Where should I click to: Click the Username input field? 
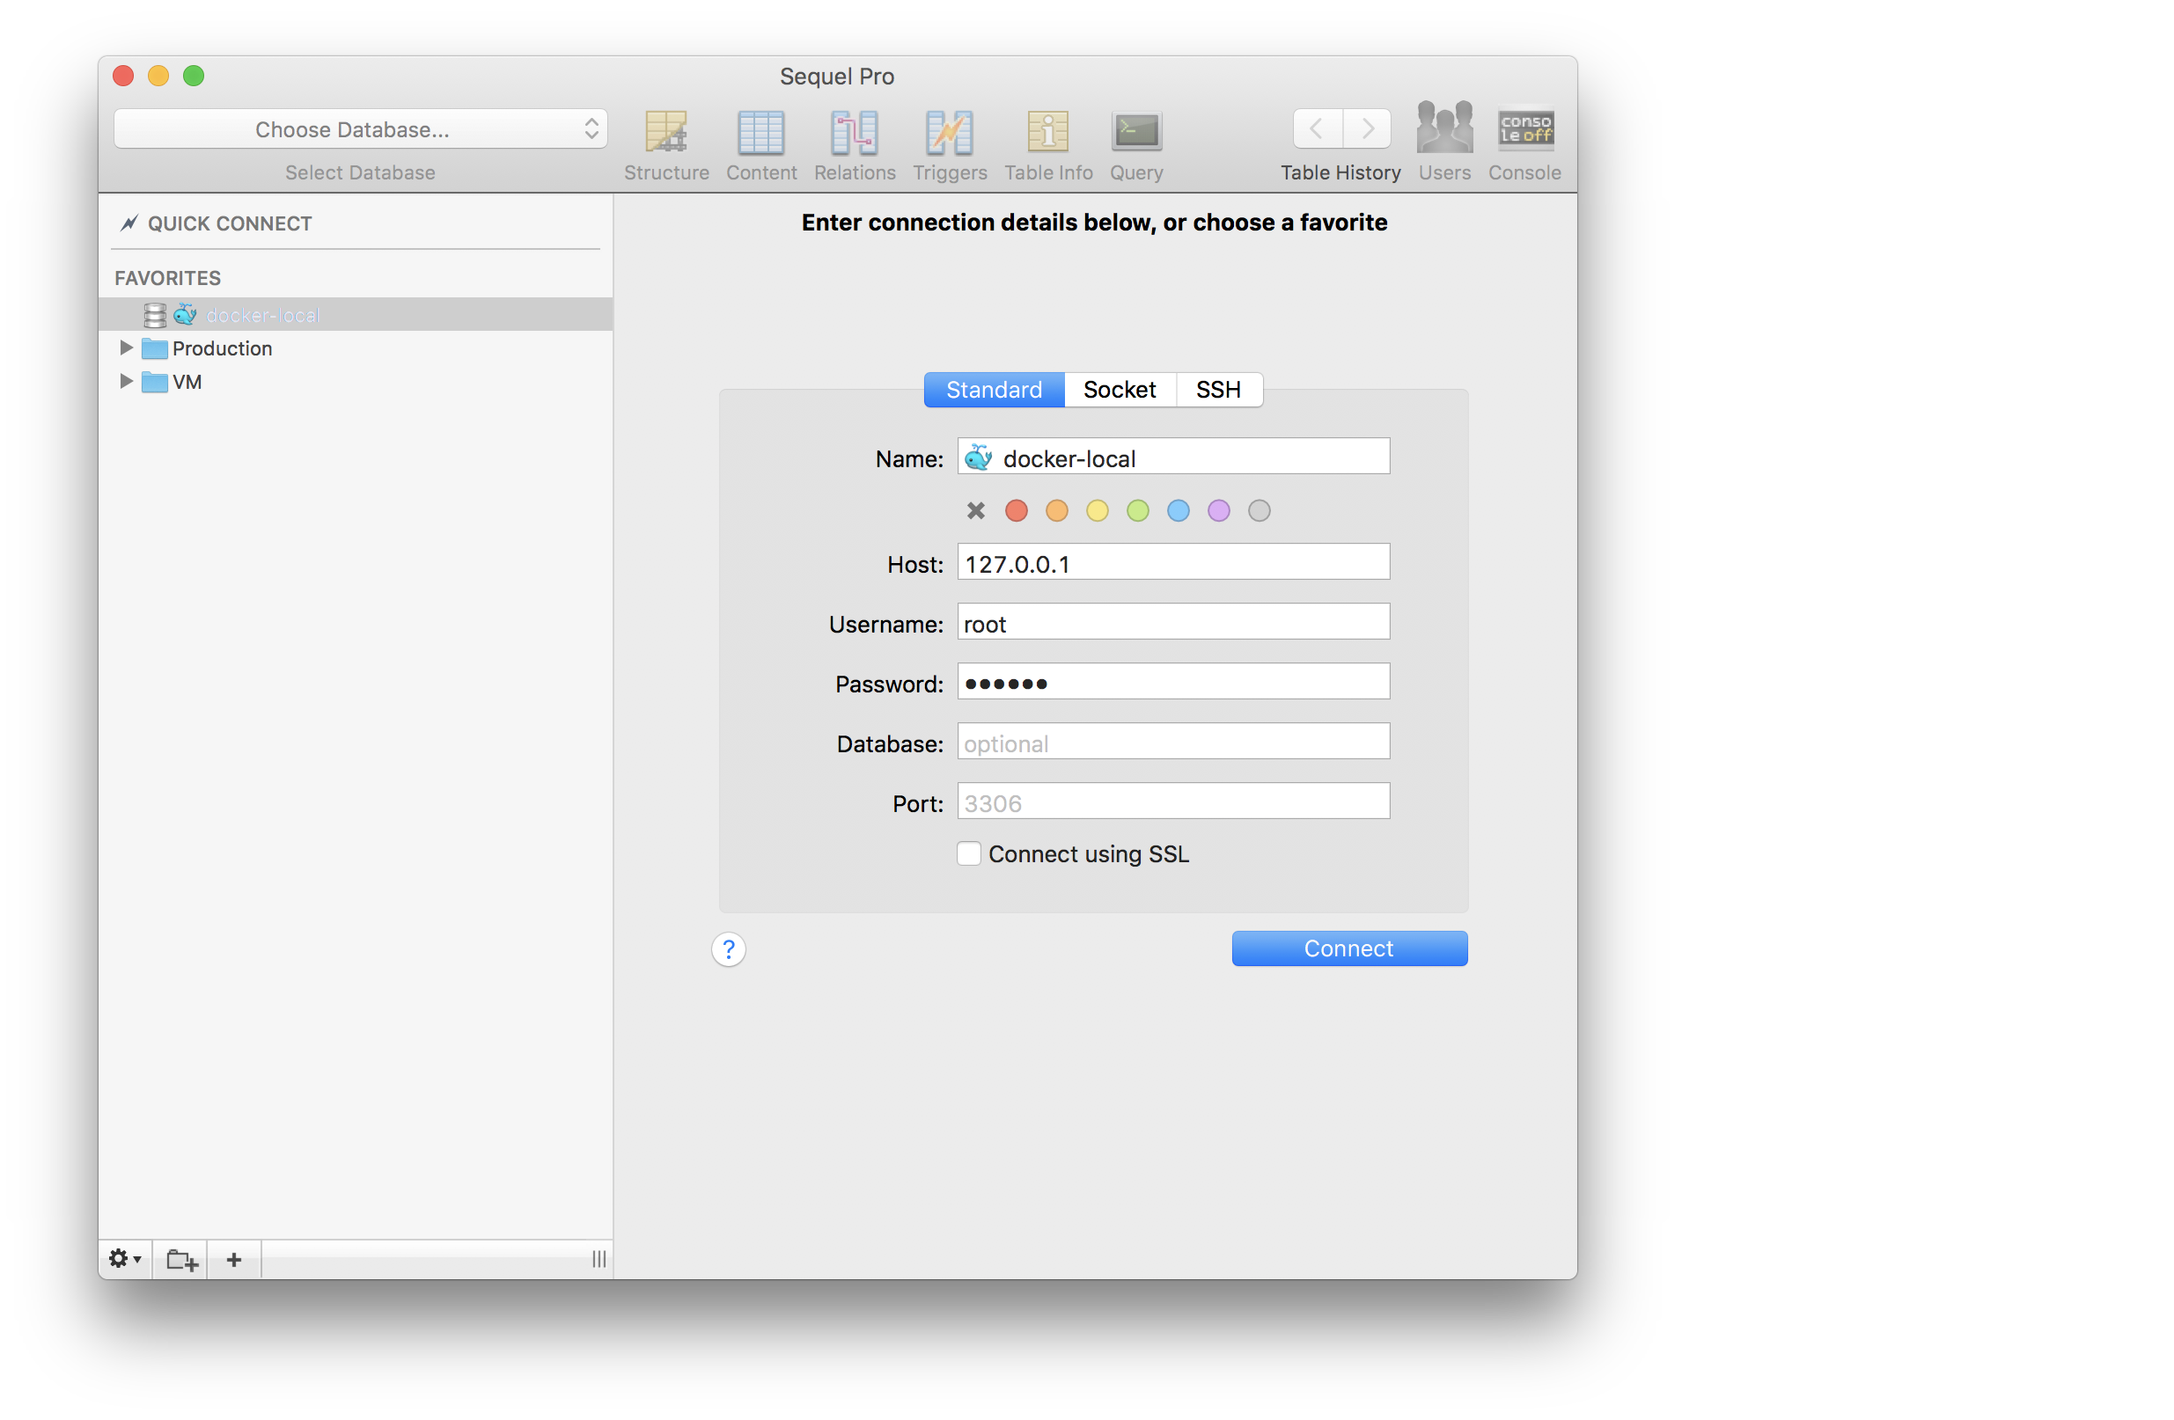tap(1174, 622)
